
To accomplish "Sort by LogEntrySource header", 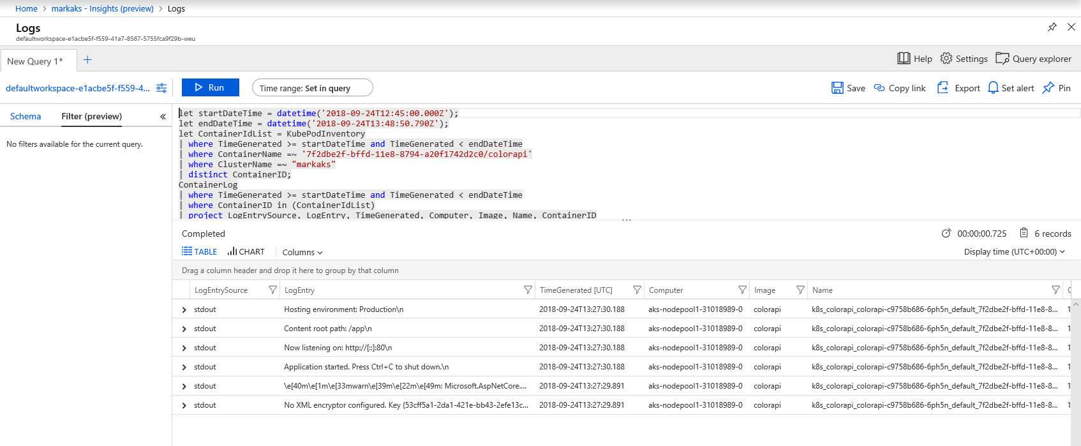I will click(x=221, y=290).
